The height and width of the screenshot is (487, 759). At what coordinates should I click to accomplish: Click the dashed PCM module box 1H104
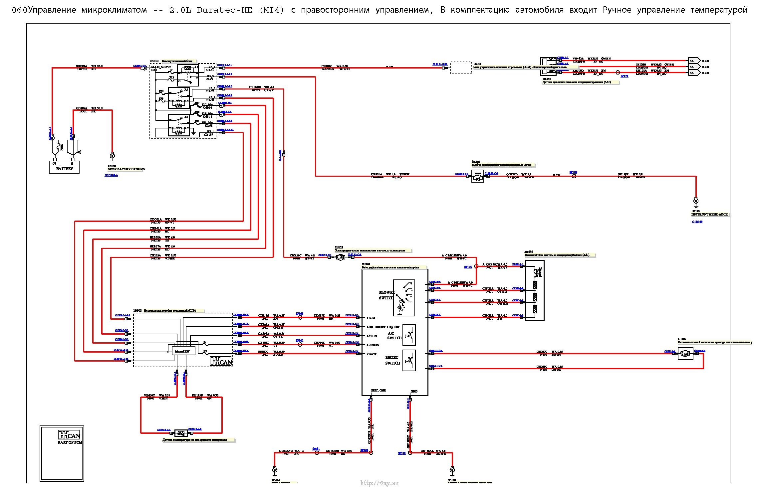click(461, 68)
